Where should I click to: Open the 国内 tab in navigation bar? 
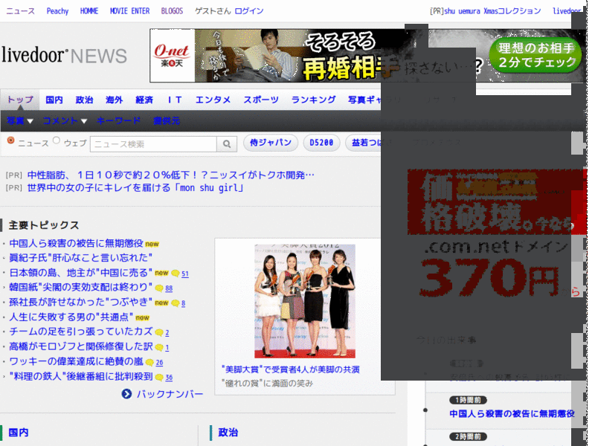tap(54, 100)
